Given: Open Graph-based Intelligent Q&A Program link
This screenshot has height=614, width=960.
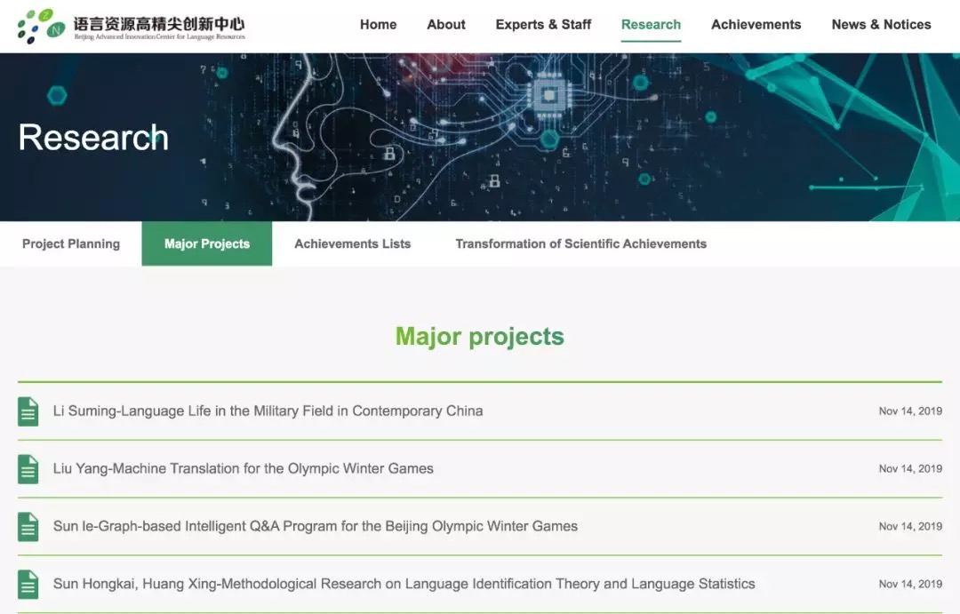Looking at the screenshot, I should [316, 527].
